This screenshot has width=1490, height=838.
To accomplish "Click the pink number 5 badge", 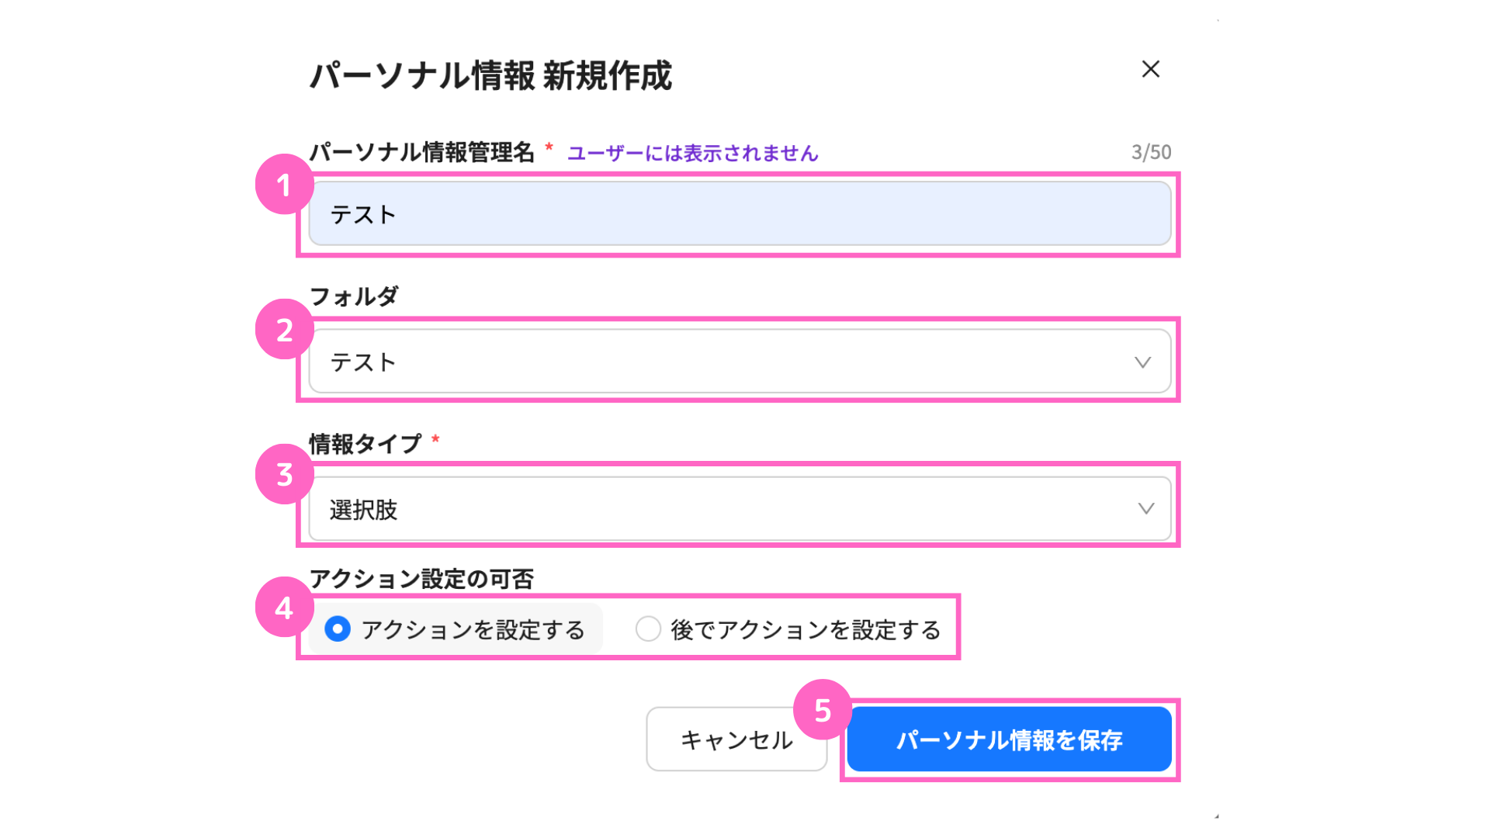I will (823, 710).
